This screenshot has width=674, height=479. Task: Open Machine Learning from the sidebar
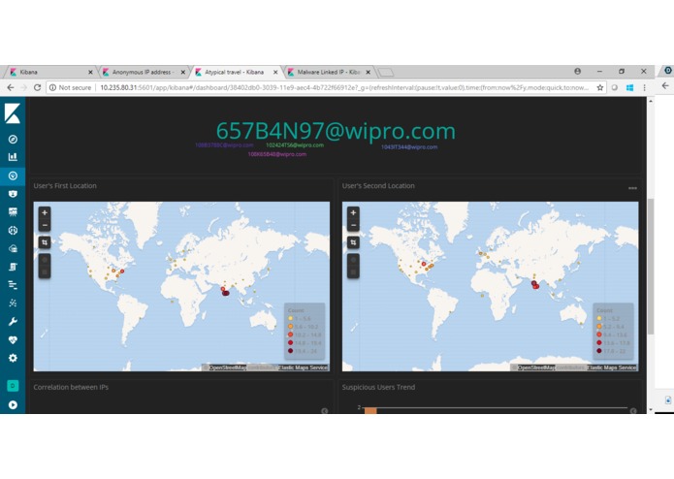tap(13, 230)
